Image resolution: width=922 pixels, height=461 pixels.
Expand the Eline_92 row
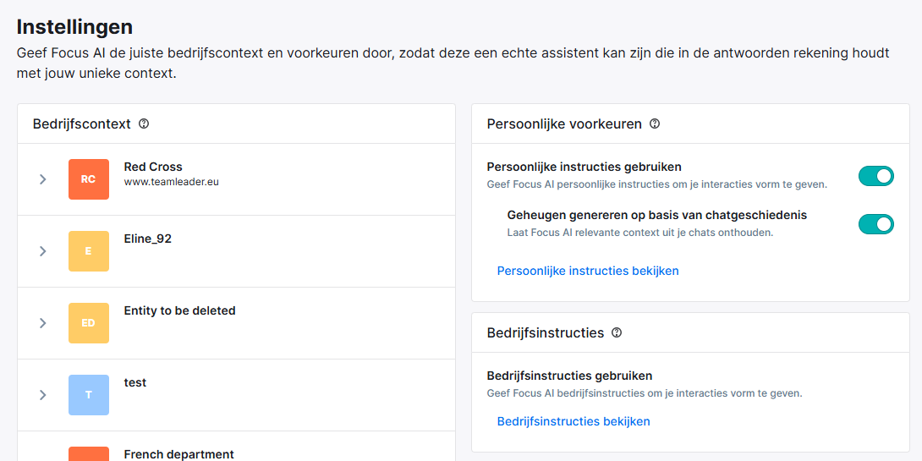point(43,251)
